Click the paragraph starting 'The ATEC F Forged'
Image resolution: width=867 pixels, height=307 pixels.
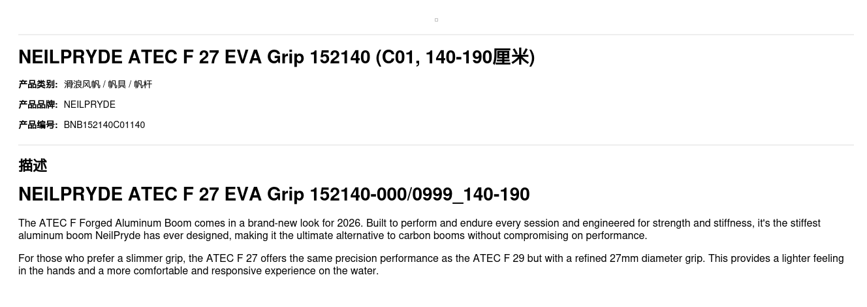tap(419, 229)
